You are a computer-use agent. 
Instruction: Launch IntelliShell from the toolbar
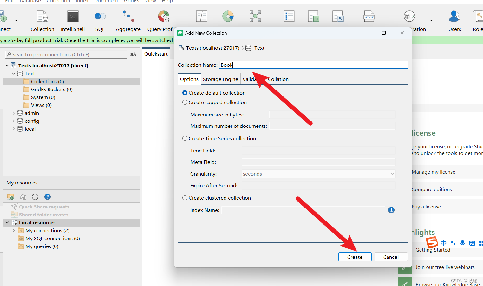73,21
